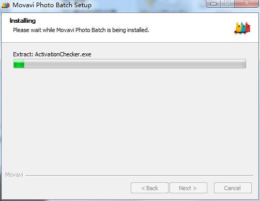
Task: Click the Movavi Photo Batch Setup title text
Action: [x=52, y=5]
